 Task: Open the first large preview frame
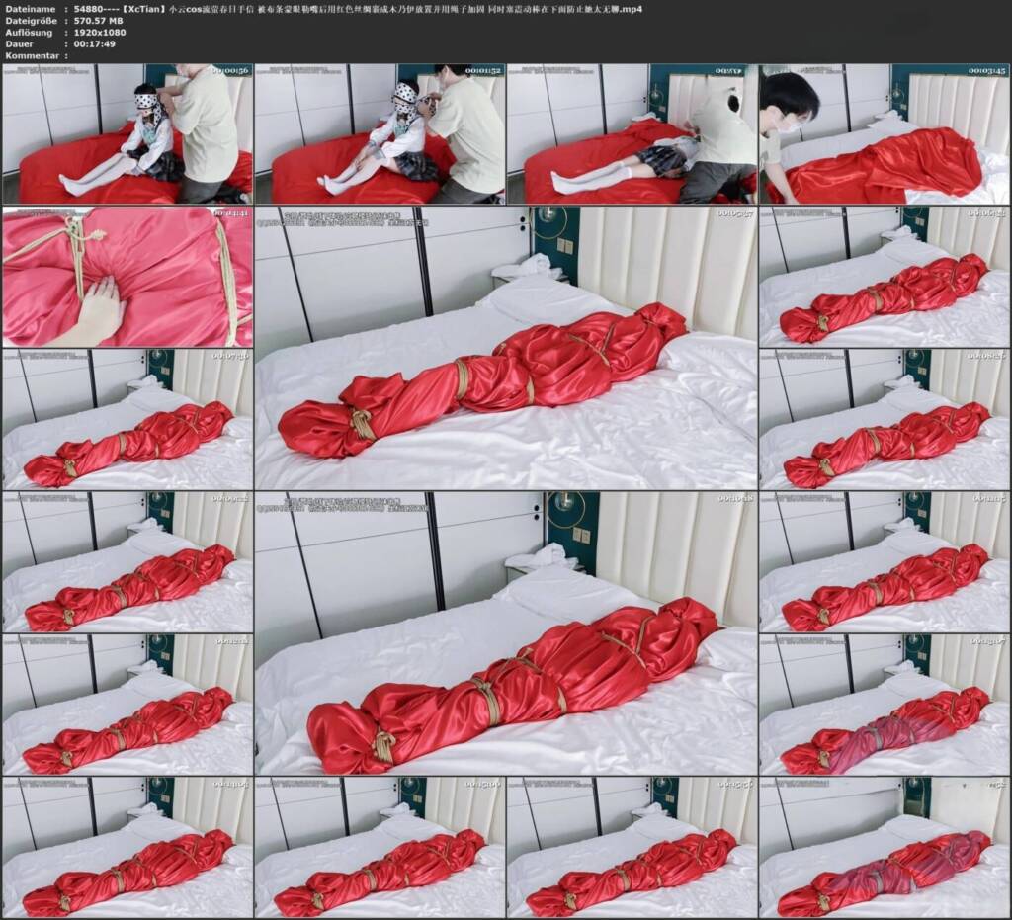point(505,348)
